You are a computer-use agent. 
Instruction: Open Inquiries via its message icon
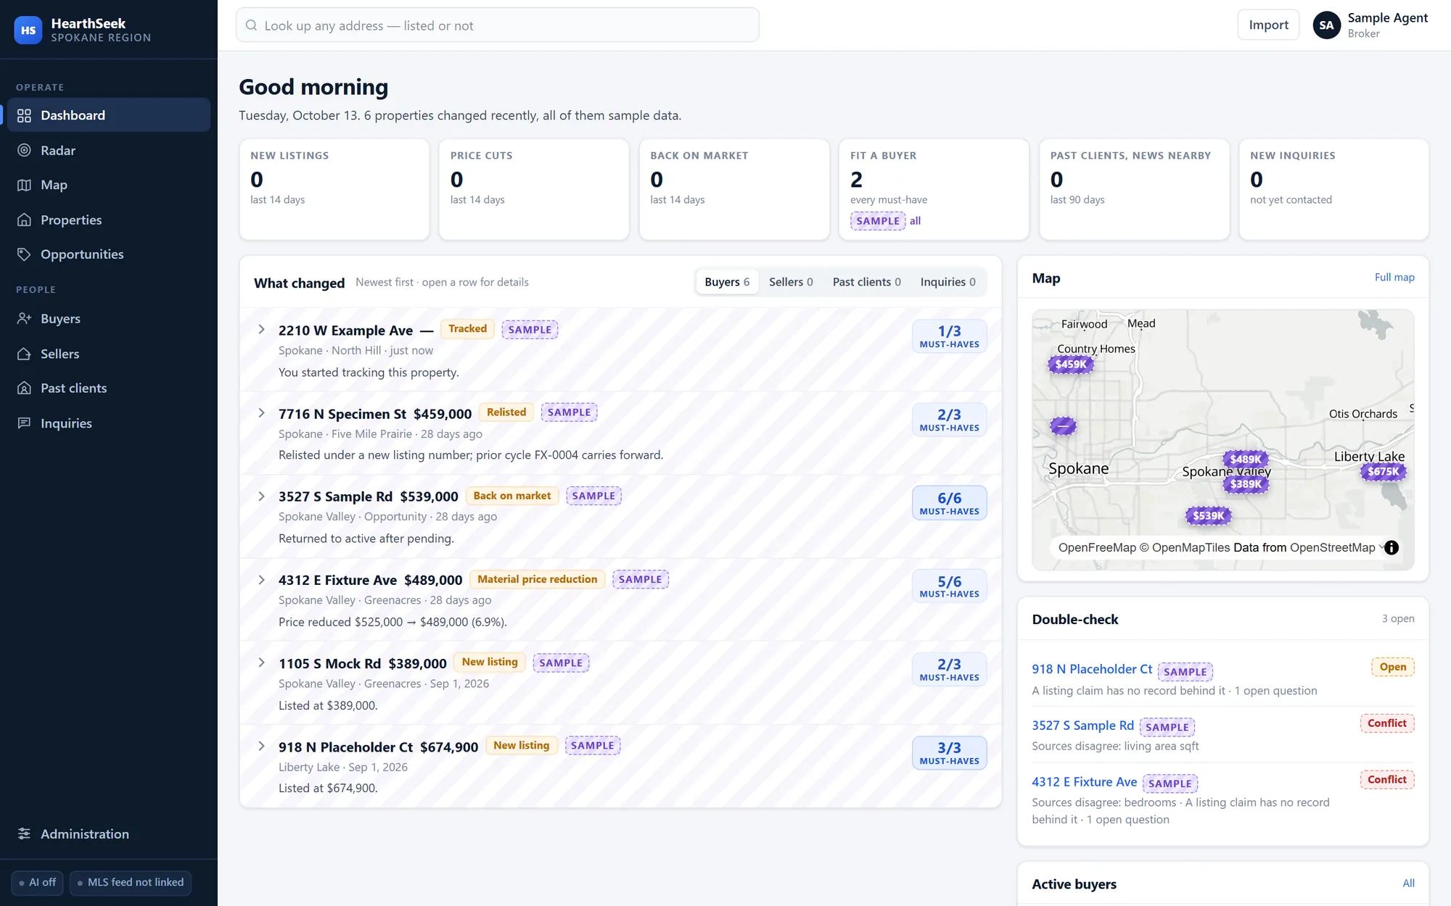click(24, 423)
